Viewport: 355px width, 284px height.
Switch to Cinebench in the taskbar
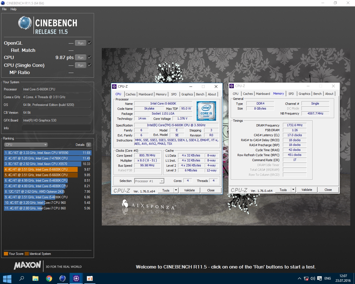pyautogui.click(x=63, y=278)
